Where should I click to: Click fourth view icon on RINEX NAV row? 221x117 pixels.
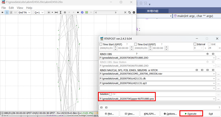point(213,70)
